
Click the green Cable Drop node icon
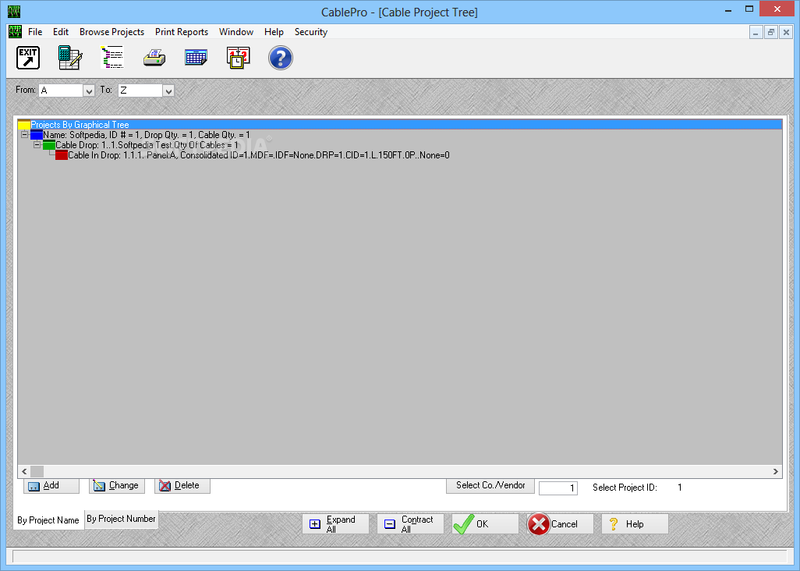pos(49,145)
